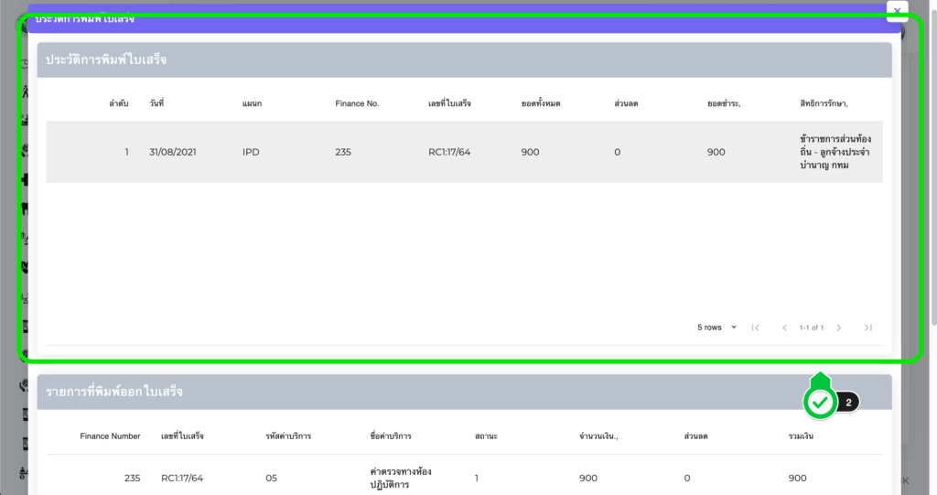Click the สถานะ column header
Screen dimensions: 937x495
(488, 436)
